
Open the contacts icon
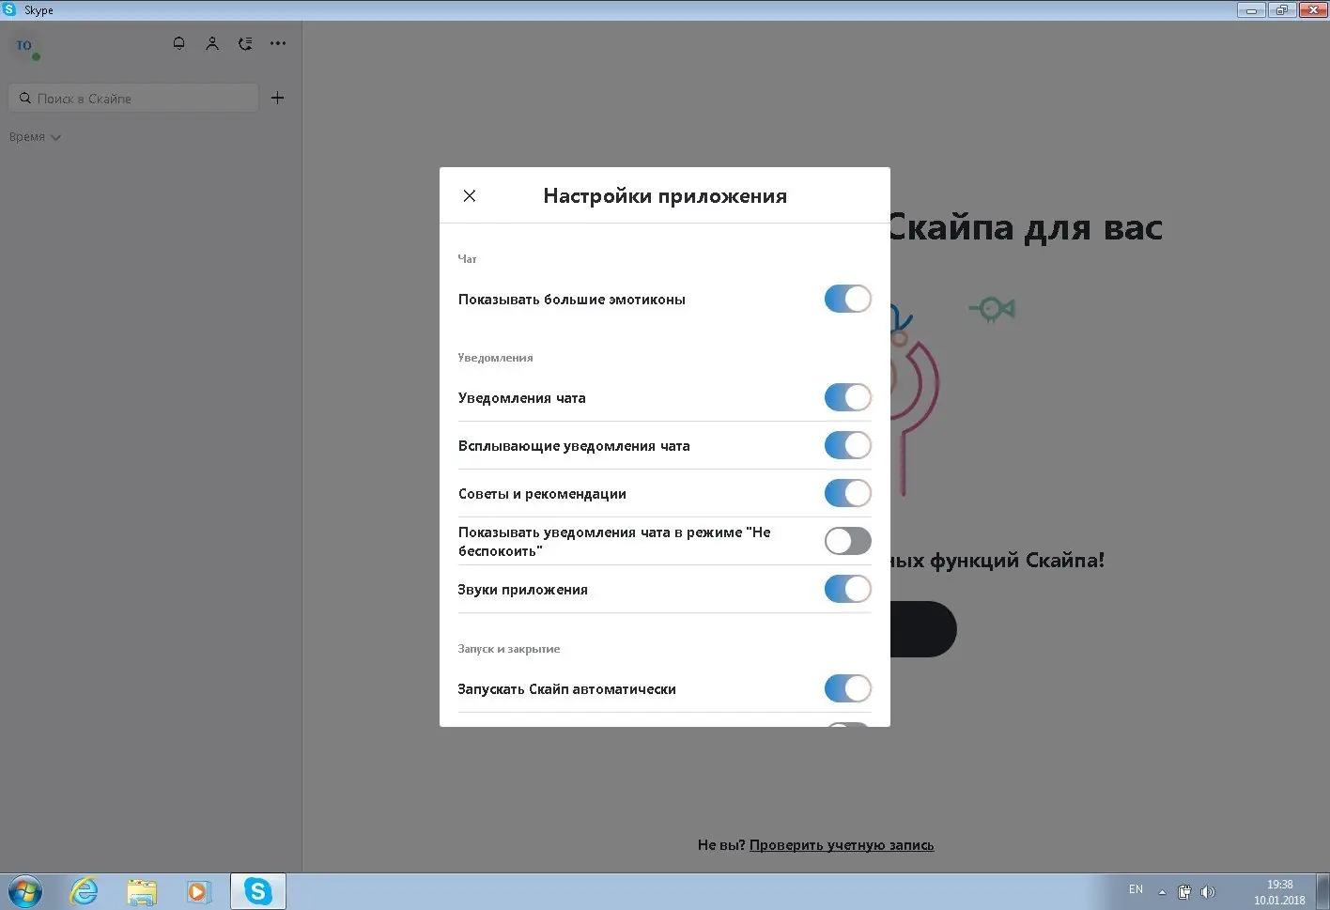point(211,42)
